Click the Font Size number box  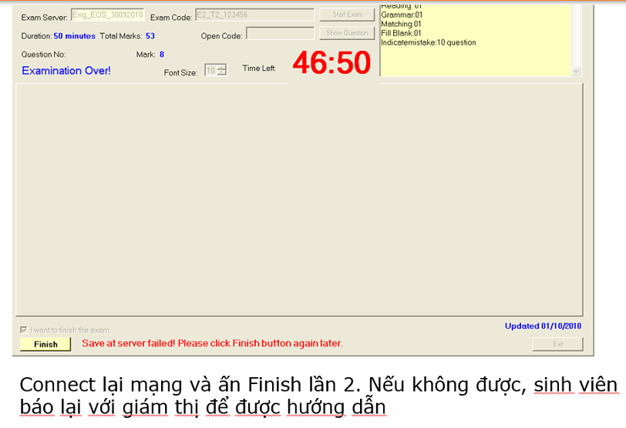coord(210,71)
